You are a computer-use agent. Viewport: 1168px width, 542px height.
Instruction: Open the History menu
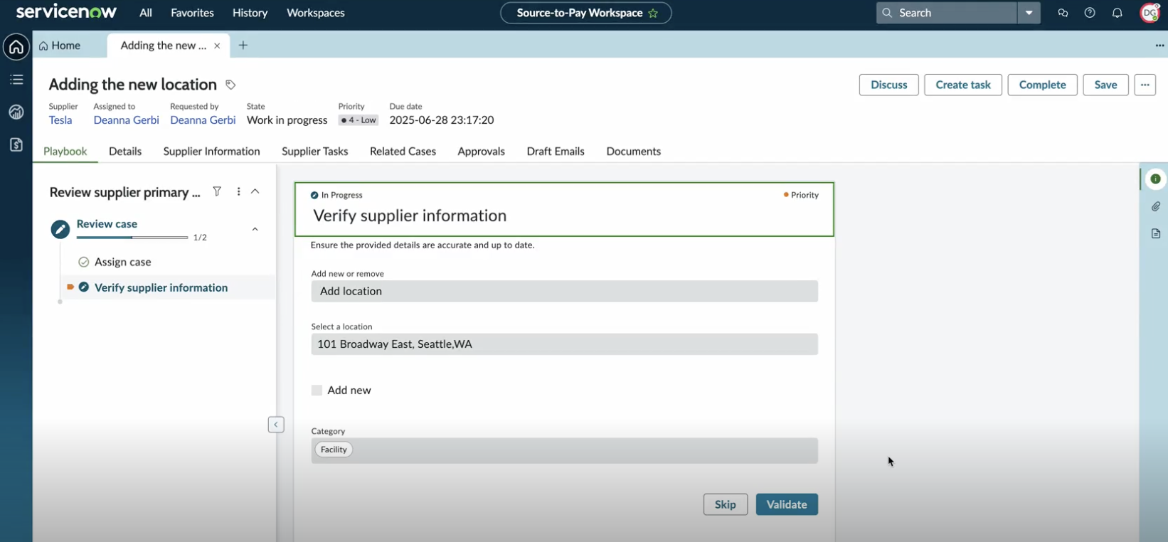[250, 13]
